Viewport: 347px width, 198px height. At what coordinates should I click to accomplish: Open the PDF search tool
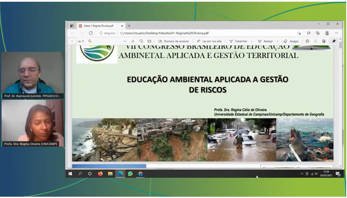coord(90,41)
